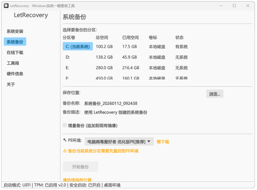Open the PE环境 dropdown list

coord(119,142)
